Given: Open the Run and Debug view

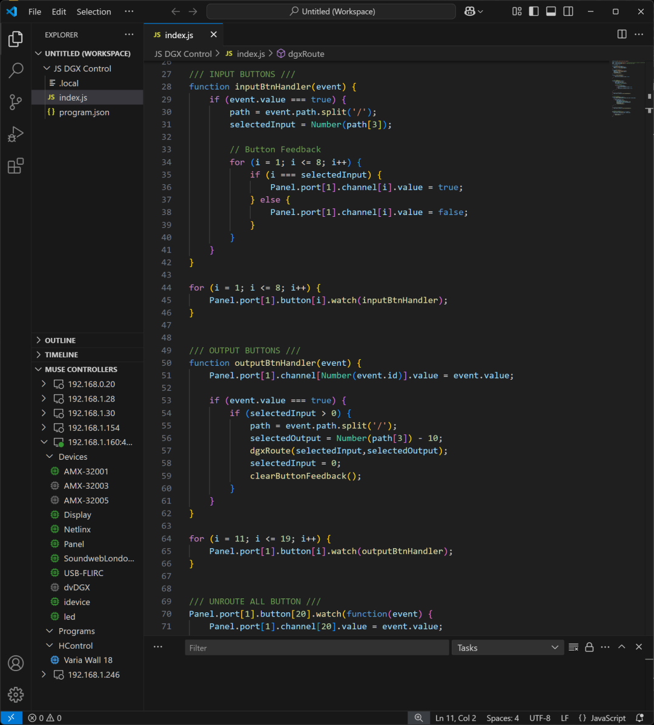Looking at the screenshot, I should coord(16,134).
